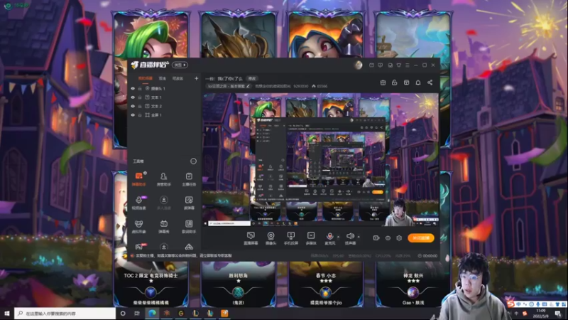Toggle lock on 全屏 1 layer
This screenshot has width=568, height=320.
point(140,115)
